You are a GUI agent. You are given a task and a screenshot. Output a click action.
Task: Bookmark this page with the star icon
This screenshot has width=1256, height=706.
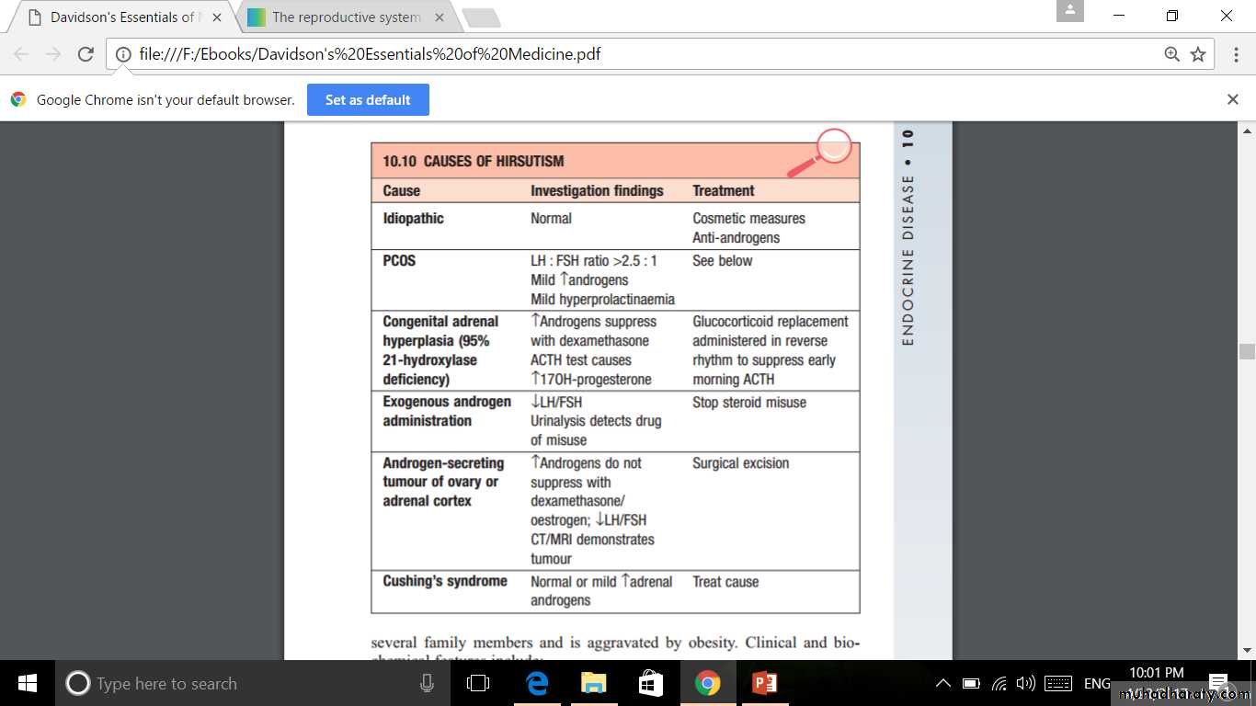point(1198,54)
